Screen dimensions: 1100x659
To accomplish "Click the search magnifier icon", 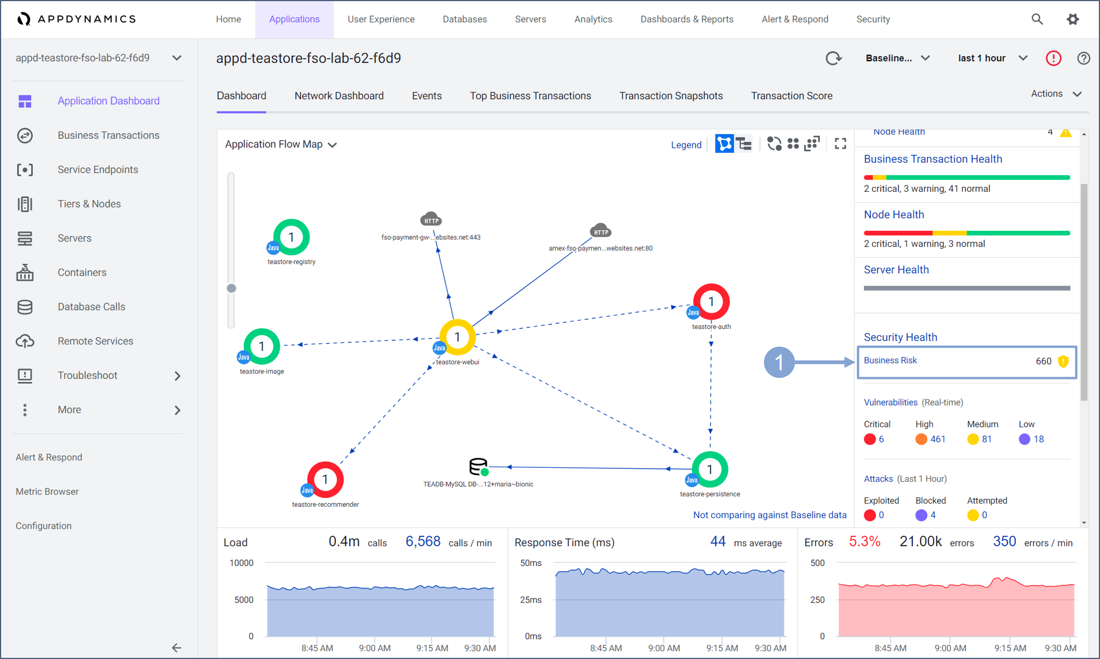I will point(1037,19).
